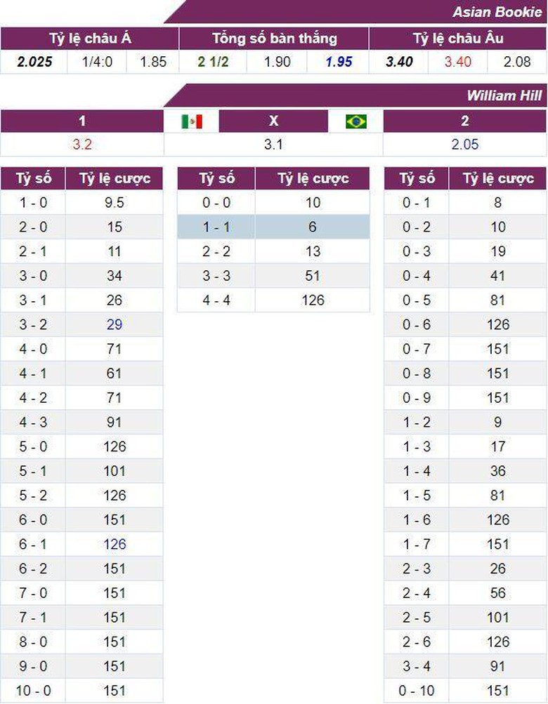Select the Tỷ lệ châu Âu header
Image resolution: width=548 pixels, height=704 pixels.
pyautogui.click(x=458, y=39)
